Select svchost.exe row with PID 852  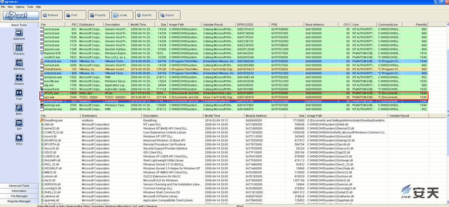coord(234,29)
